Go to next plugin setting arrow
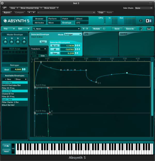The image size is (155, 161). [34, 12]
